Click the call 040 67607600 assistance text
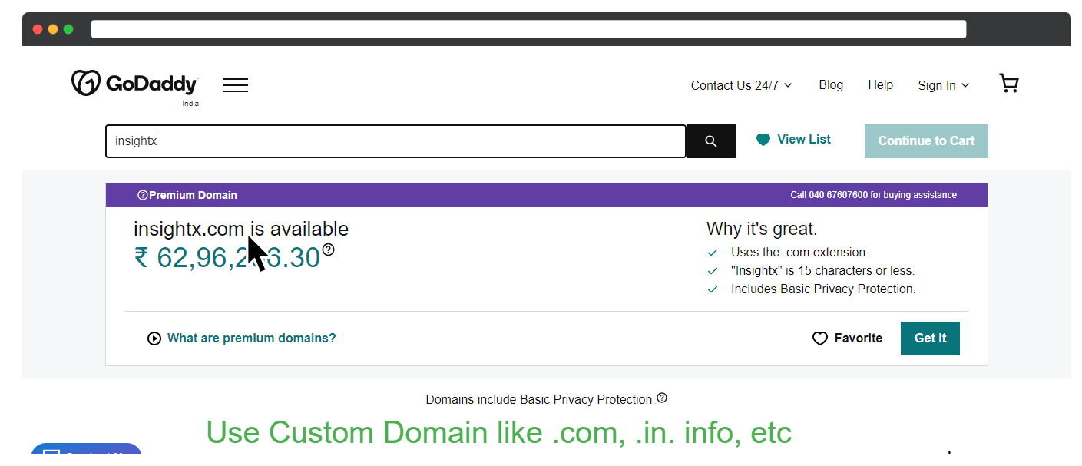The image size is (1082, 466). (x=874, y=195)
